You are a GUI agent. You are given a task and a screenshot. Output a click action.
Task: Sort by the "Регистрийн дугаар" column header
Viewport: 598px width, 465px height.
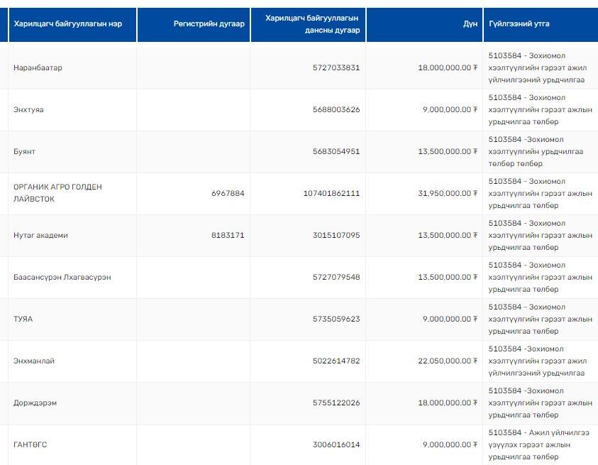209,24
